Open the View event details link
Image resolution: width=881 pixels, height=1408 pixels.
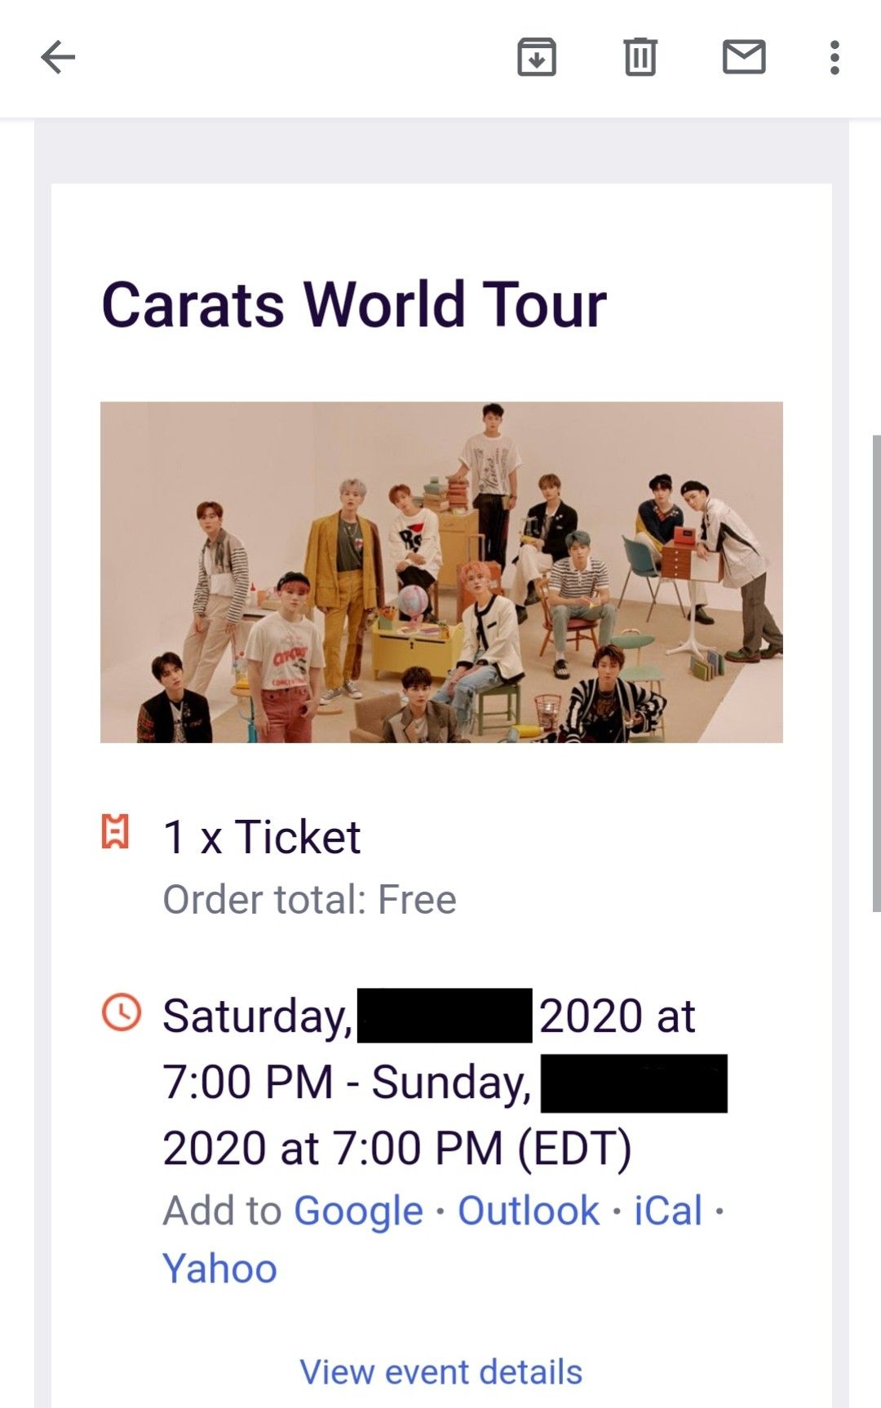tap(440, 1372)
